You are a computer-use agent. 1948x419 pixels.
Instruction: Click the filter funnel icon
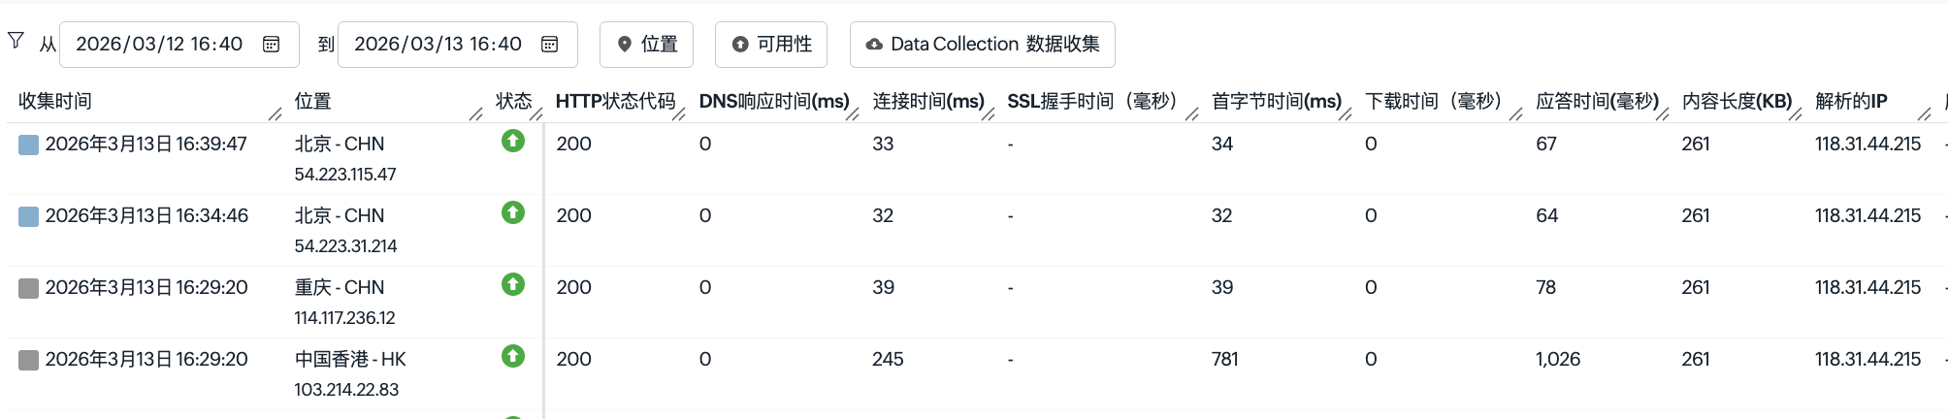click(x=16, y=41)
